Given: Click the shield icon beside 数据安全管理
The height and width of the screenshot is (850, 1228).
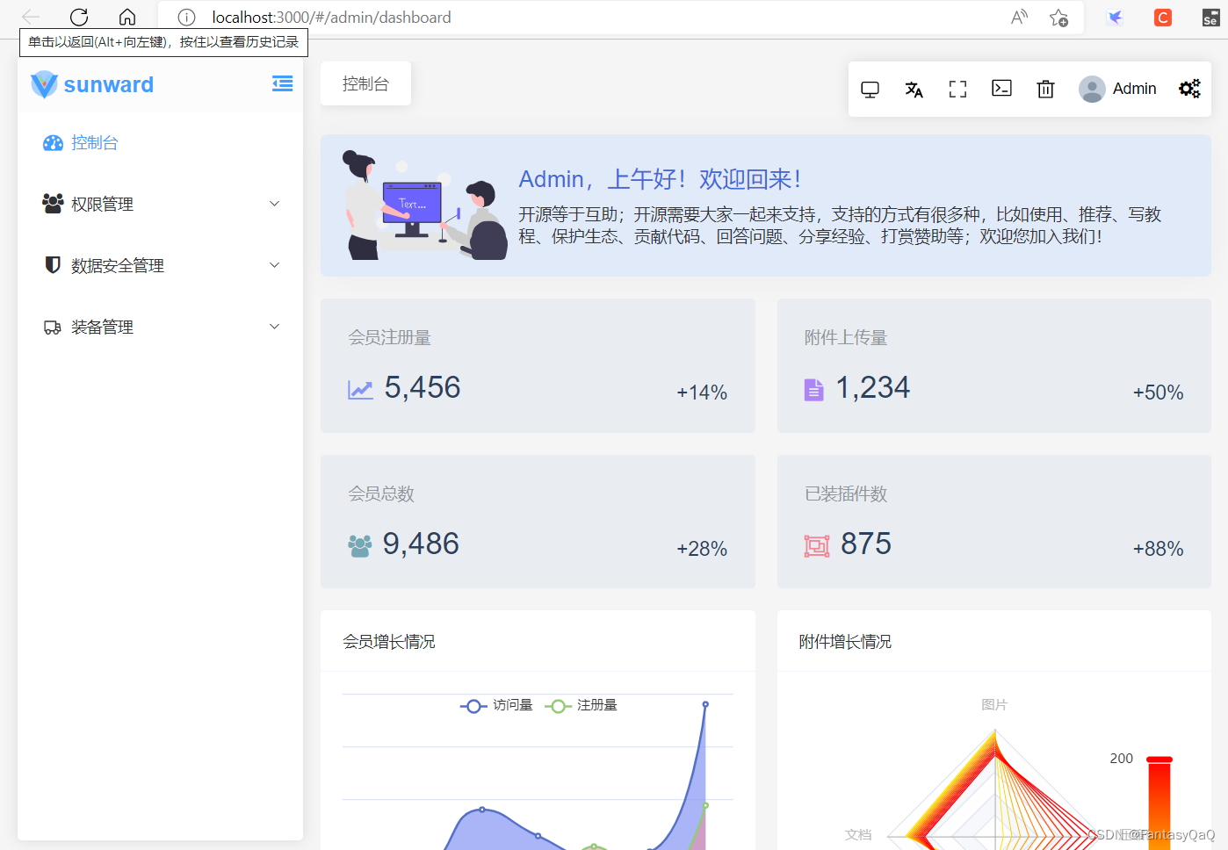Looking at the screenshot, I should pyautogui.click(x=53, y=265).
